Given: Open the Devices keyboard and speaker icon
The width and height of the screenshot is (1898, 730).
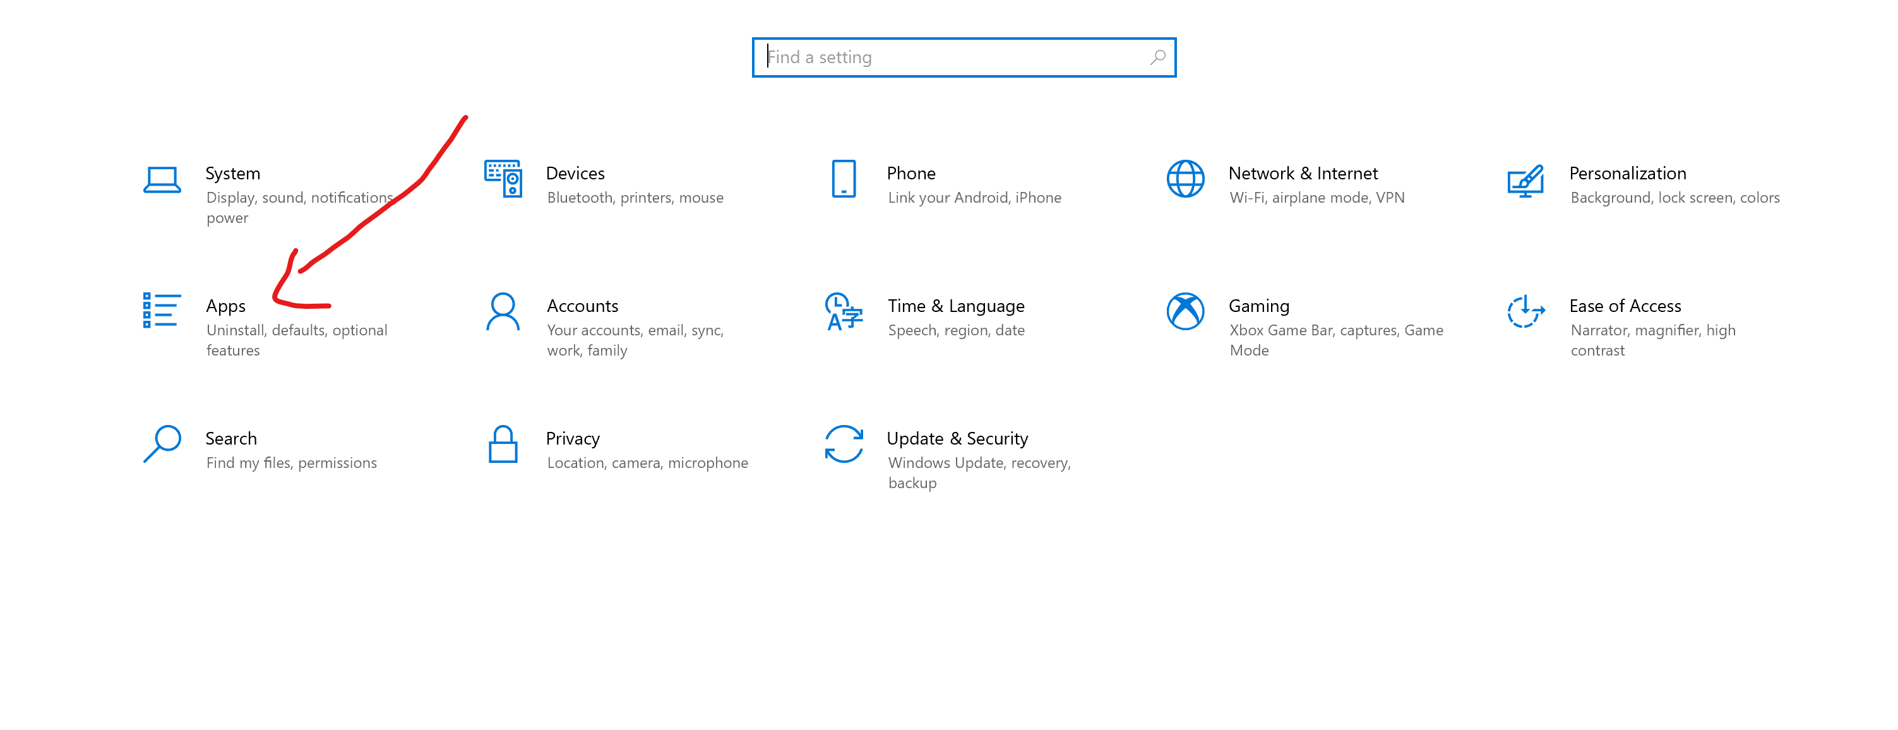Looking at the screenshot, I should coord(503,179).
